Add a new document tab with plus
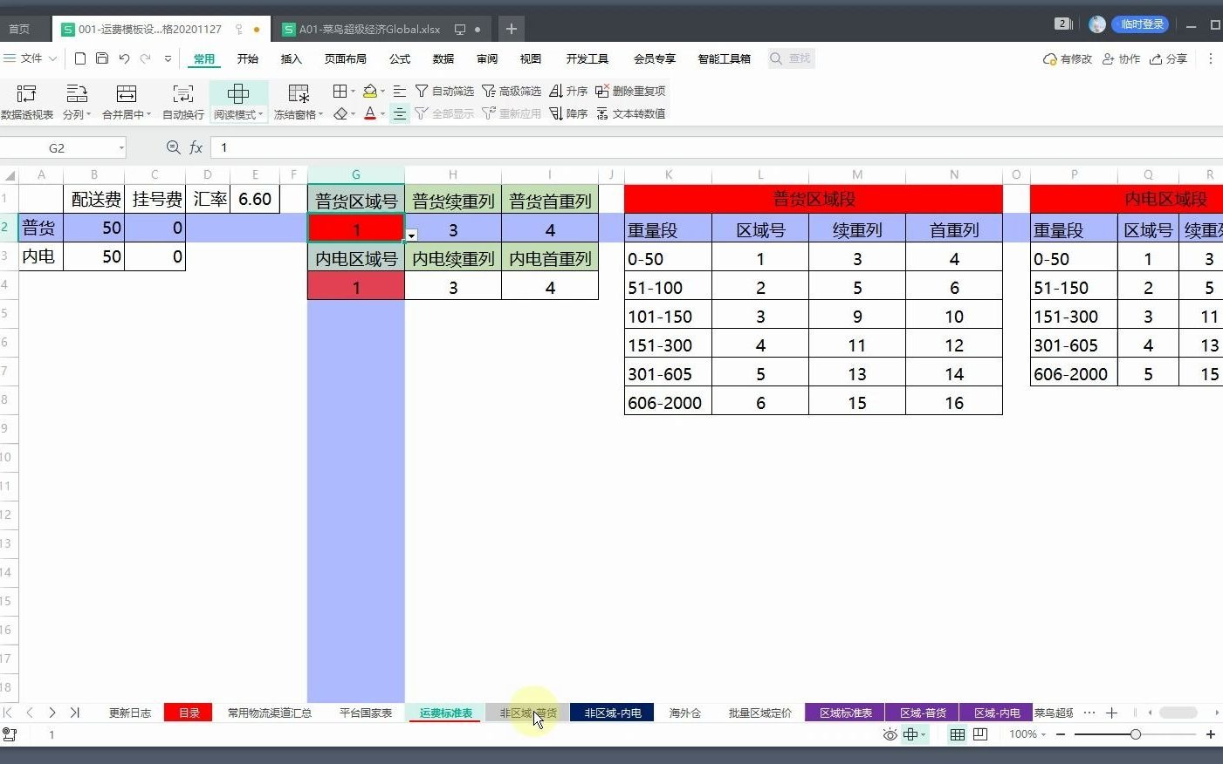Viewport: 1223px width, 764px height. (x=512, y=29)
